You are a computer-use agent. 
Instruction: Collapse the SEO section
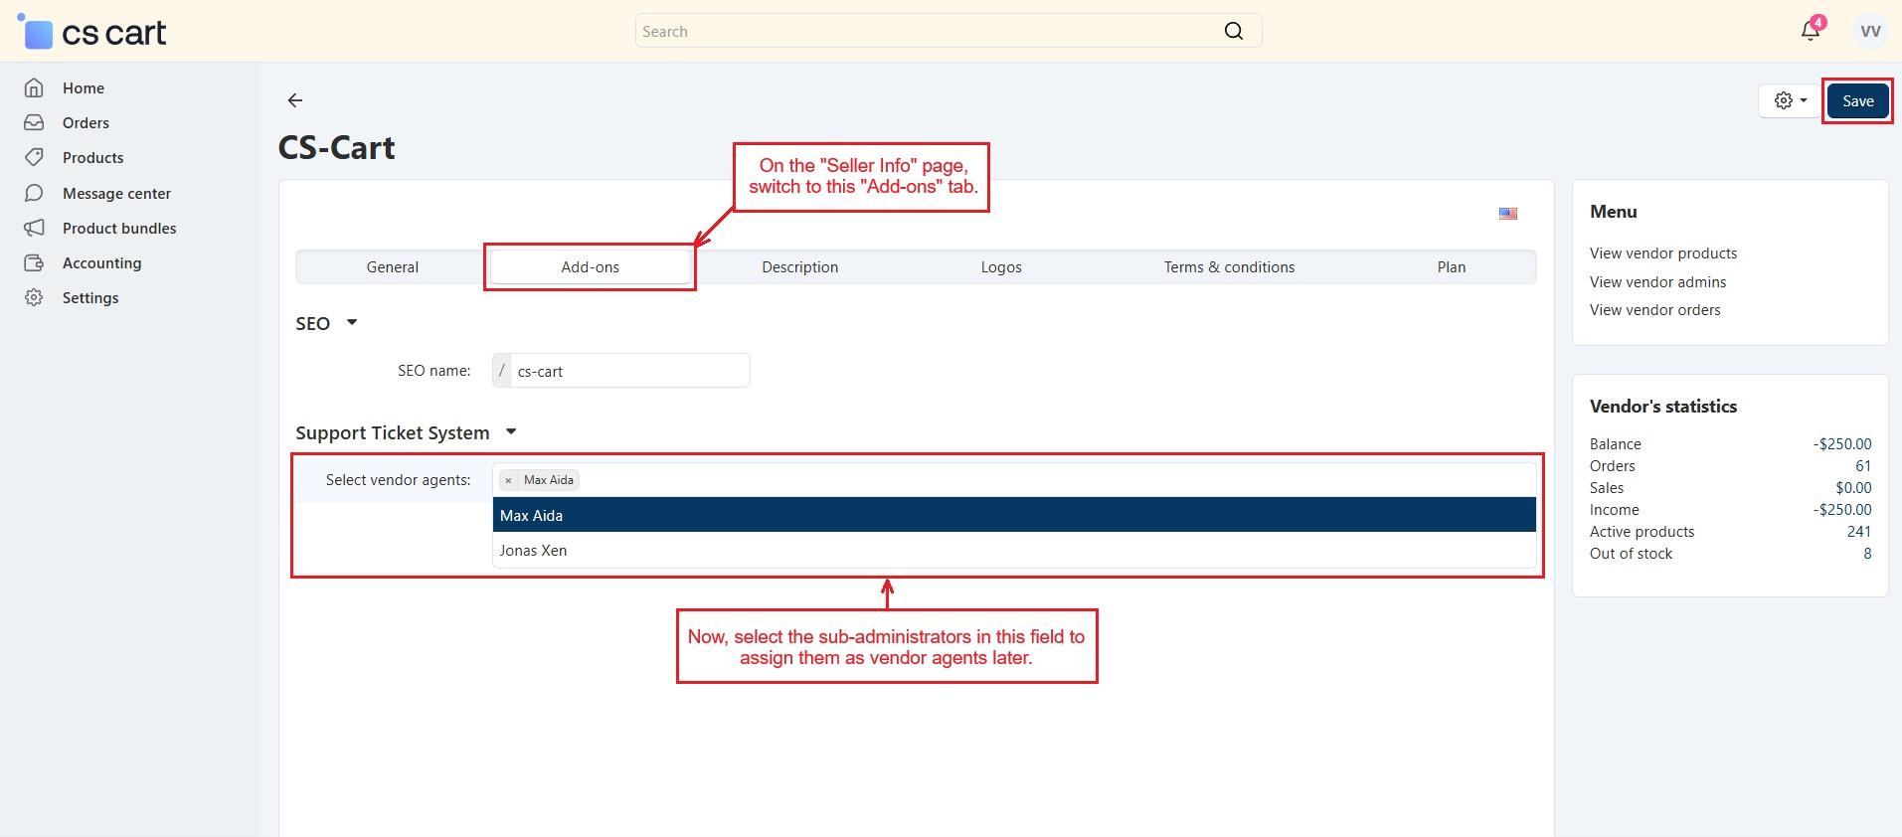(x=351, y=323)
